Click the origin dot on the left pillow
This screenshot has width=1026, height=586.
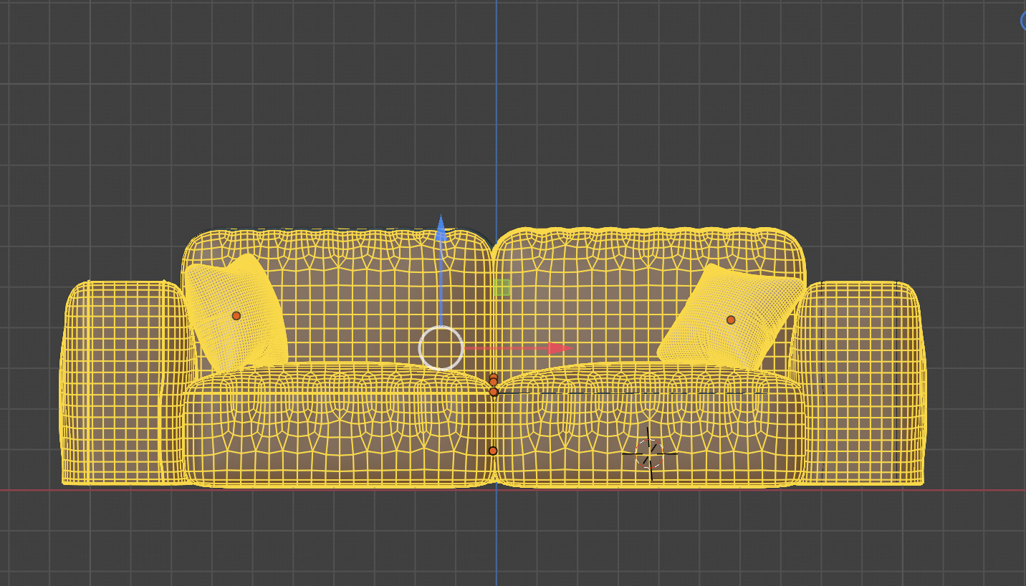point(236,315)
